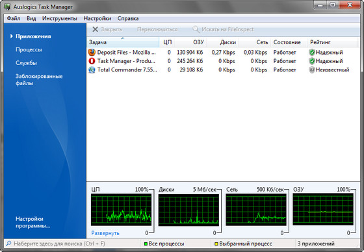Maximize the Auslogics Task Manager window
Viewport: 364px width, 252px height.
click(333, 5)
